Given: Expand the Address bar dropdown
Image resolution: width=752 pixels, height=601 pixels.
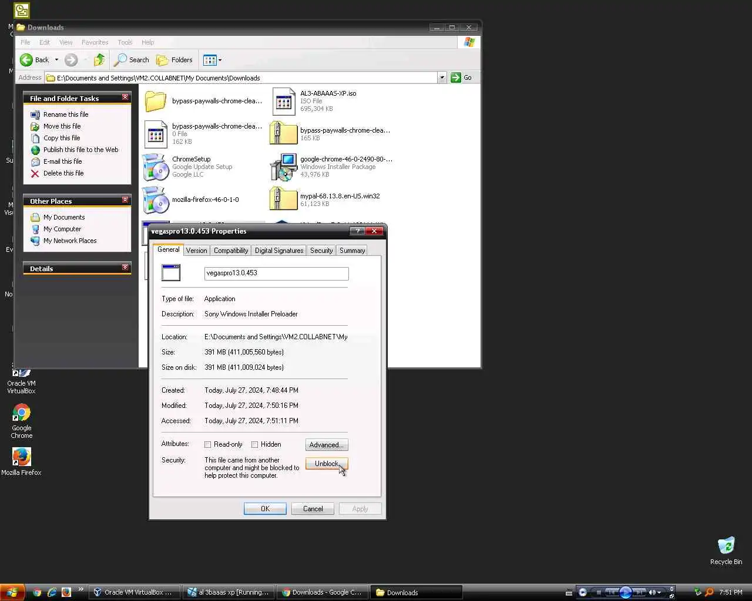Looking at the screenshot, I should (442, 77).
